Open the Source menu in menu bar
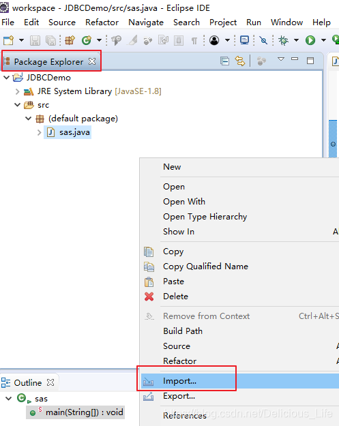Viewport: 339px width, 426px height. [62, 22]
